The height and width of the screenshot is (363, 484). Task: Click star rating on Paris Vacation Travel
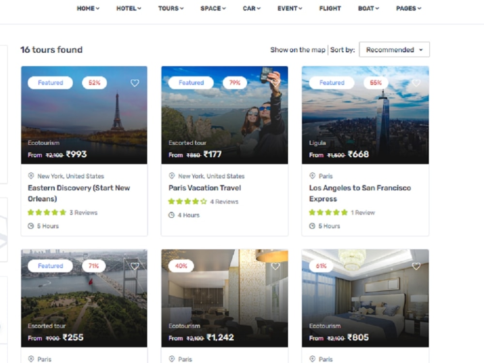tap(187, 201)
